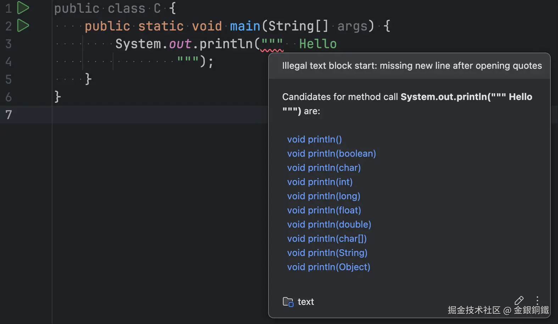Select the void println(long) link
558x324 pixels.
click(323, 196)
